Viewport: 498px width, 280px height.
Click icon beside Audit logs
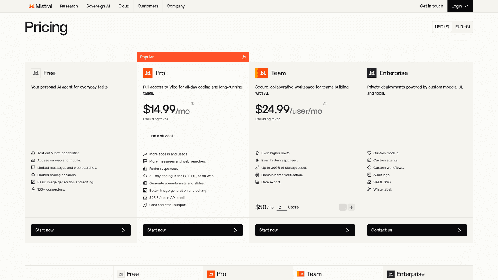point(369,175)
